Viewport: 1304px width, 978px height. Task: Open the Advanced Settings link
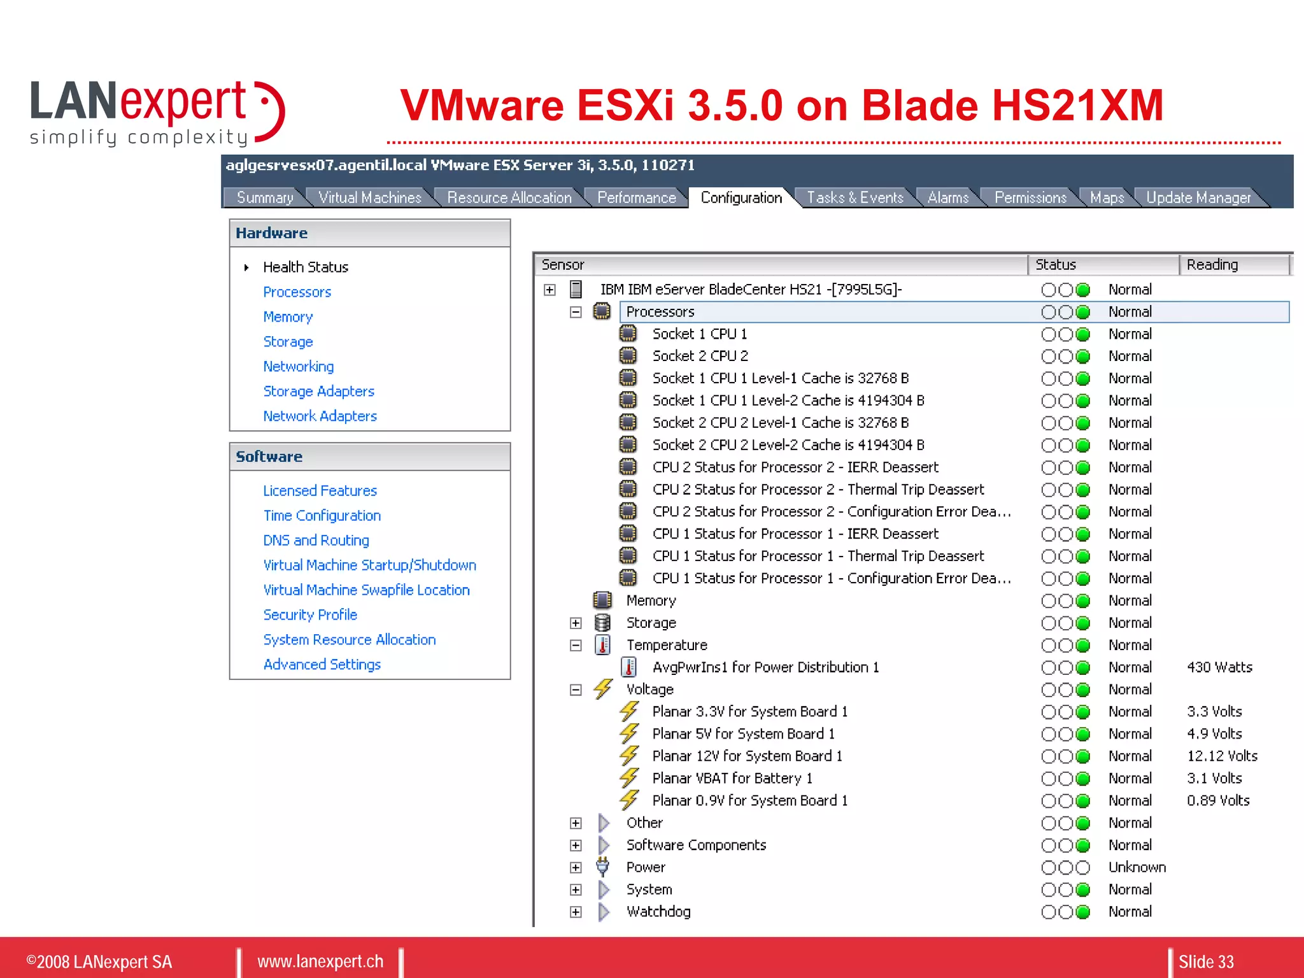click(x=322, y=665)
